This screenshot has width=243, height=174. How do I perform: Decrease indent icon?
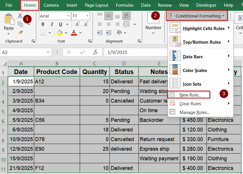(100, 33)
